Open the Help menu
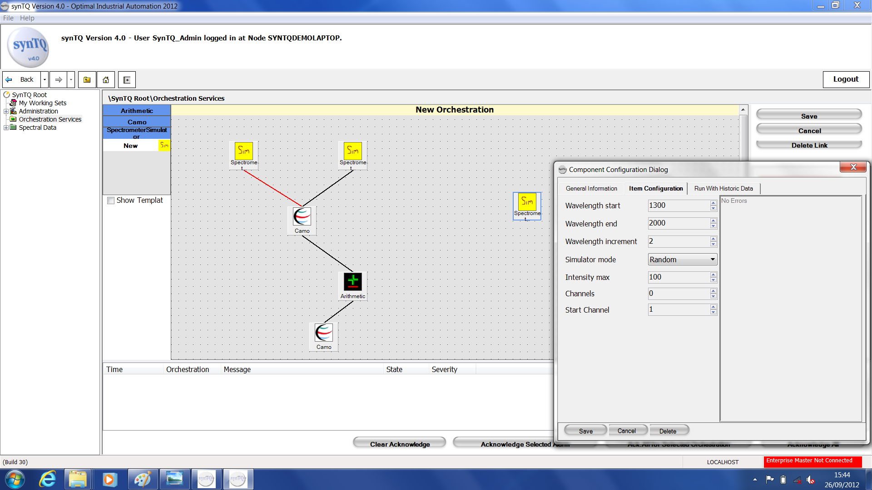 point(27,18)
